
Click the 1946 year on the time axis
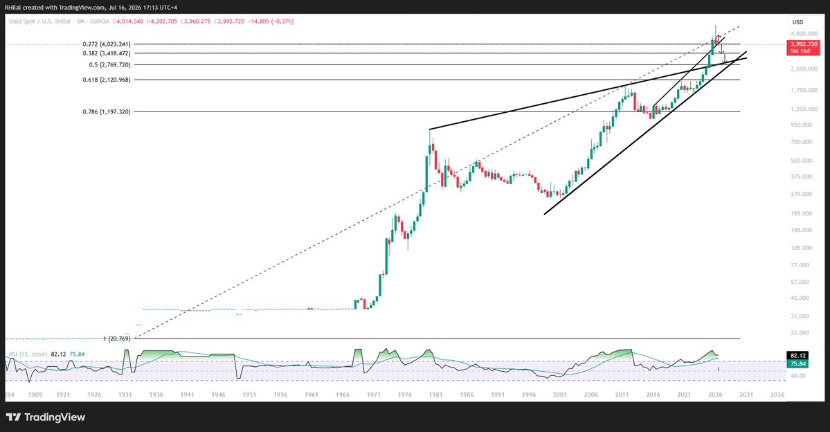[x=219, y=395]
